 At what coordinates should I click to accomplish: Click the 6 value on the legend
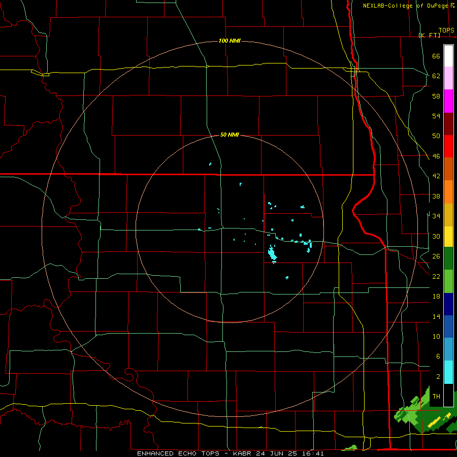coord(438,356)
